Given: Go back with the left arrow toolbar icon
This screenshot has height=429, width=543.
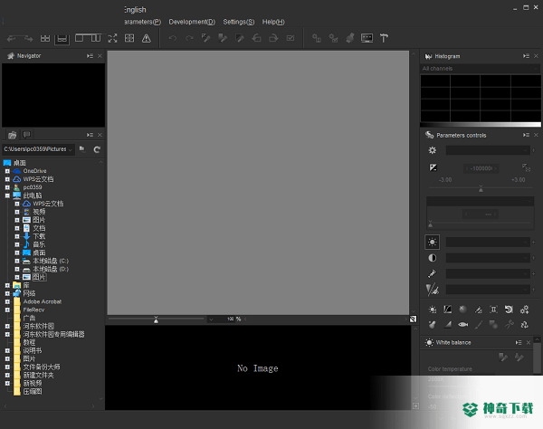Looking at the screenshot, I should [12, 38].
